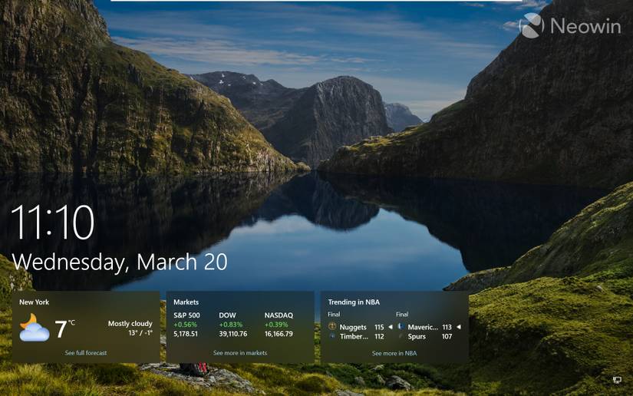This screenshot has width=633, height=396.
Task: Click the Wednesday, March 20 date text
Action: click(120, 262)
